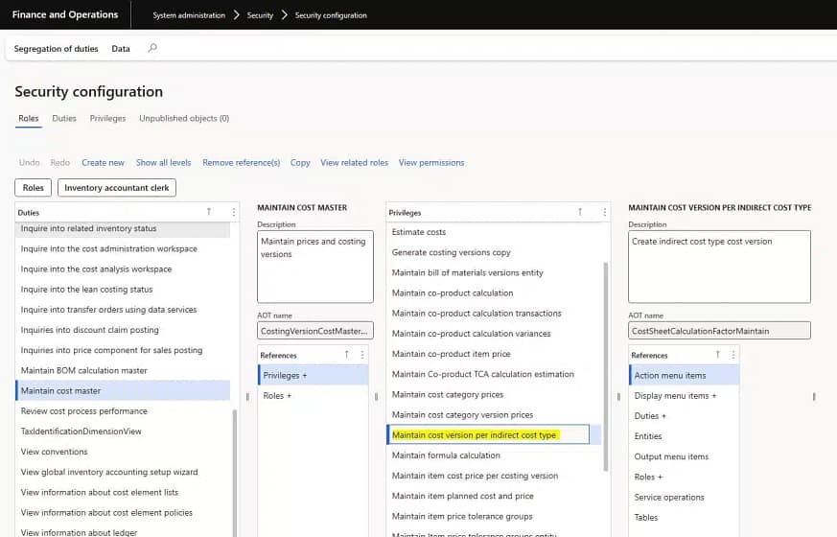Expand Duties + reference in right panel
The height and width of the screenshot is (537, 837).
tap(685, 416)
